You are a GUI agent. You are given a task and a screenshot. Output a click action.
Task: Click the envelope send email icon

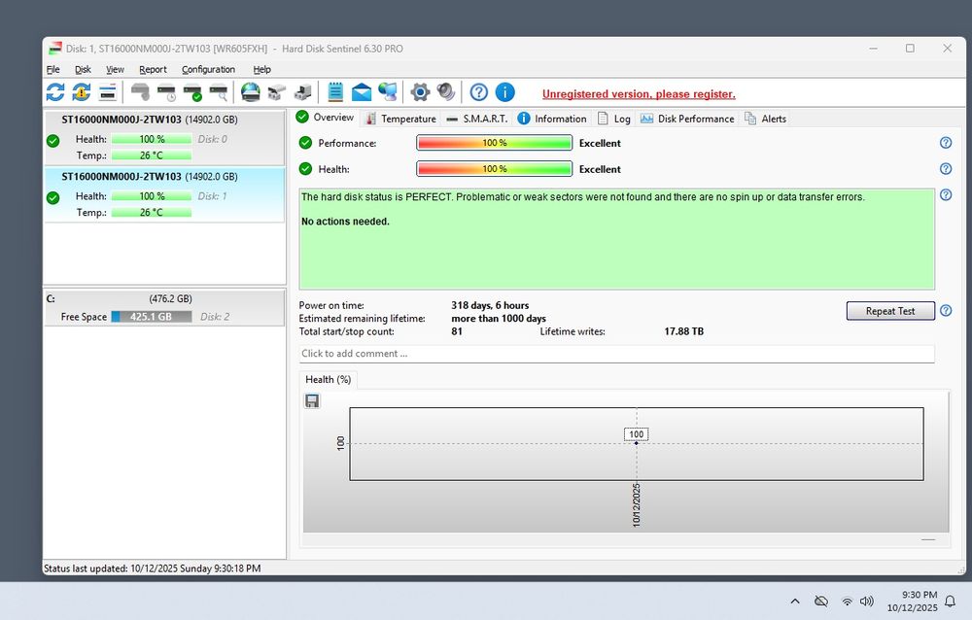[x=362, y=92]
